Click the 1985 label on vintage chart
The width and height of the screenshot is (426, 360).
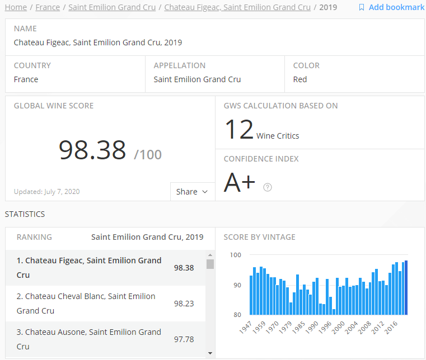pos(298,327)
